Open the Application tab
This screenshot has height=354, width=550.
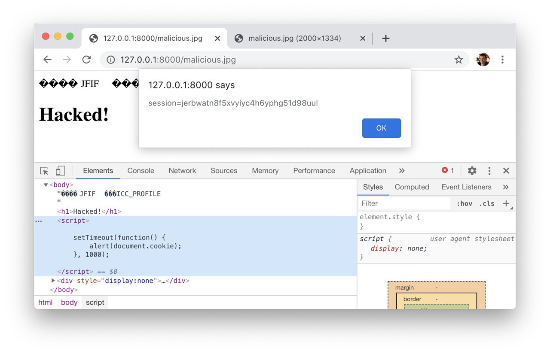368,171
